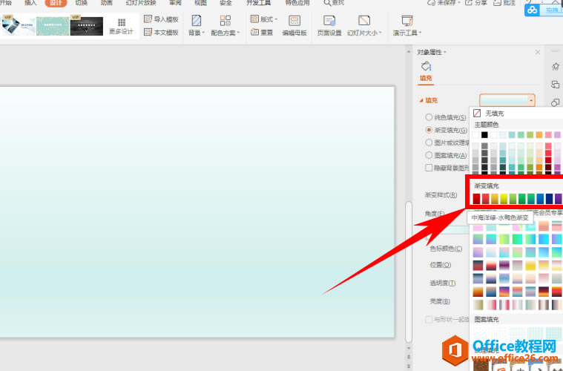Switch to the 切换 tab

coord(81,2)
